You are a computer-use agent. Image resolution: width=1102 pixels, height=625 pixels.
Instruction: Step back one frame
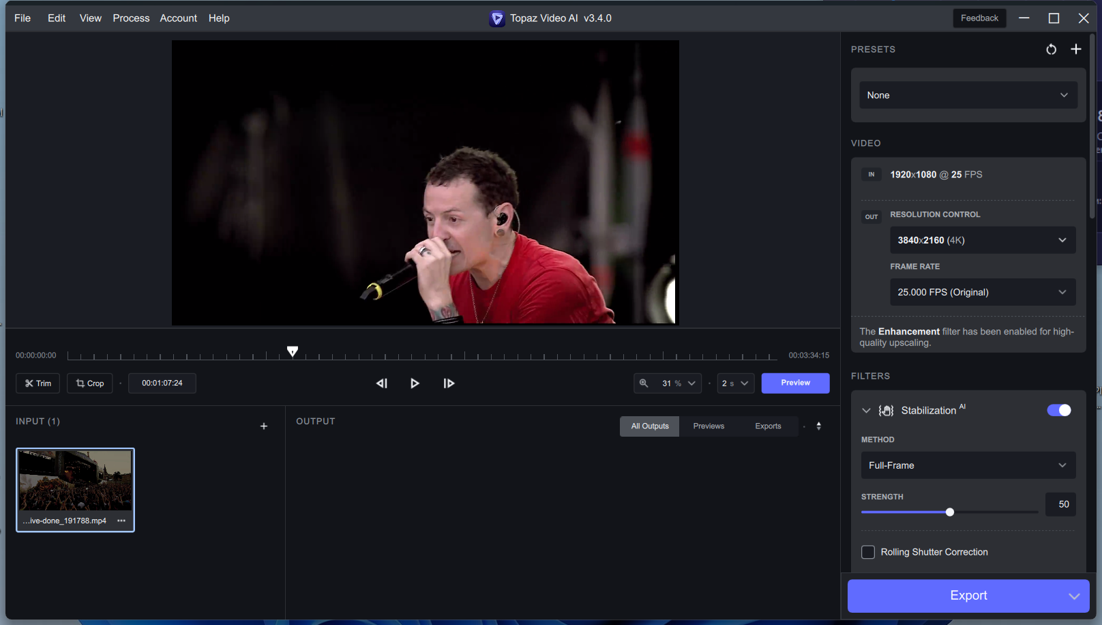coord(382,383)
